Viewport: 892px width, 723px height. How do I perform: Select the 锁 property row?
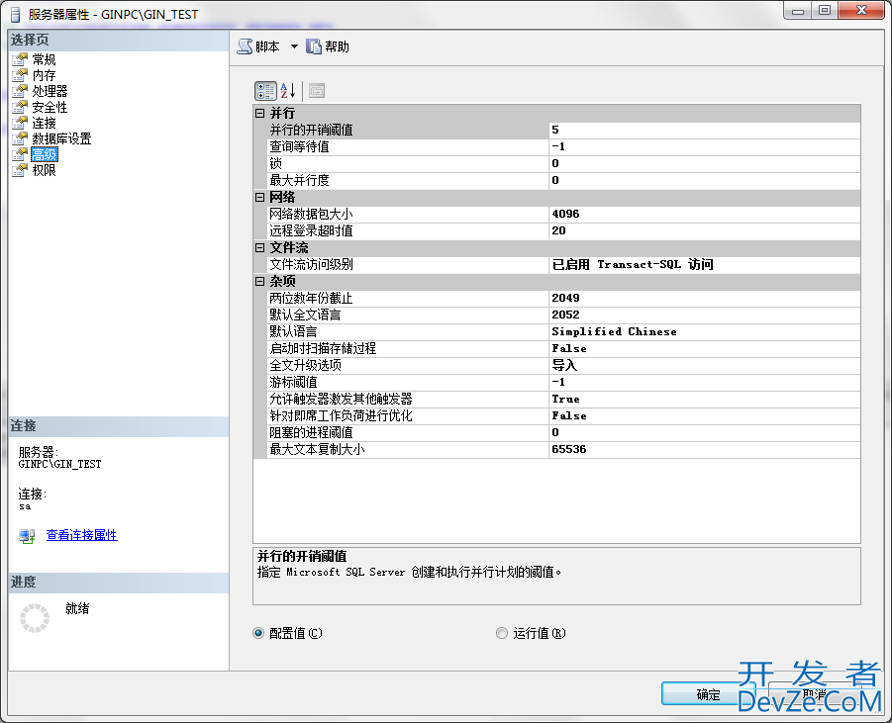[563, 163]
